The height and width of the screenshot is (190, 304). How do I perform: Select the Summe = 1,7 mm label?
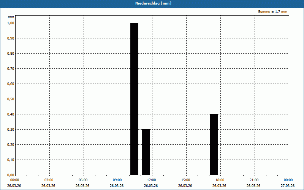(272, 12)
